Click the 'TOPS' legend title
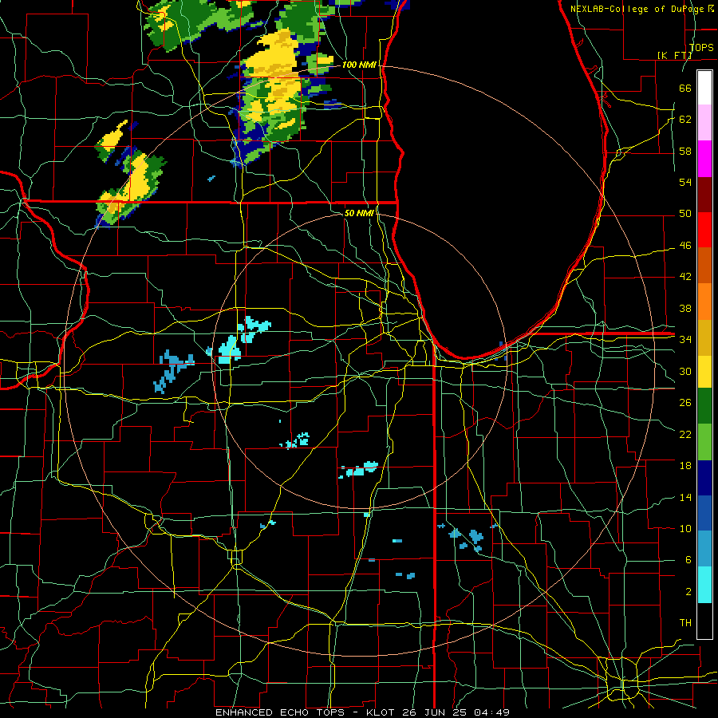Viewport: 718px width, 718px height. (x=701, y=47)
